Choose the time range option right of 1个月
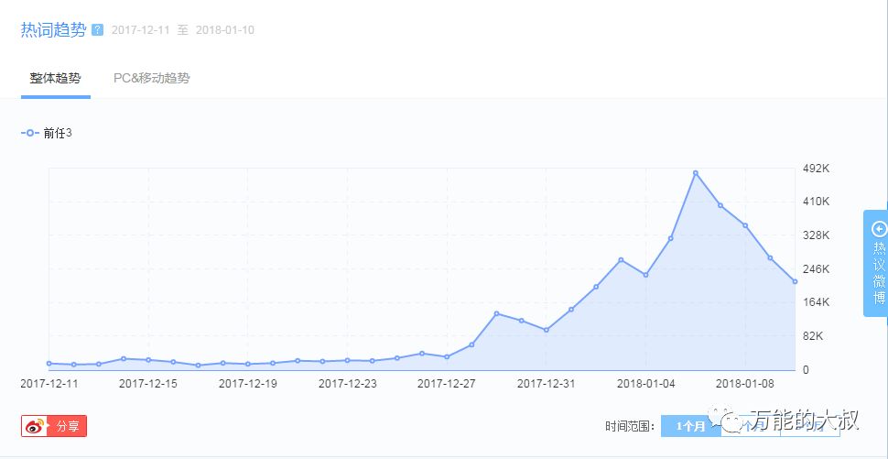 [x=750, y=426]
